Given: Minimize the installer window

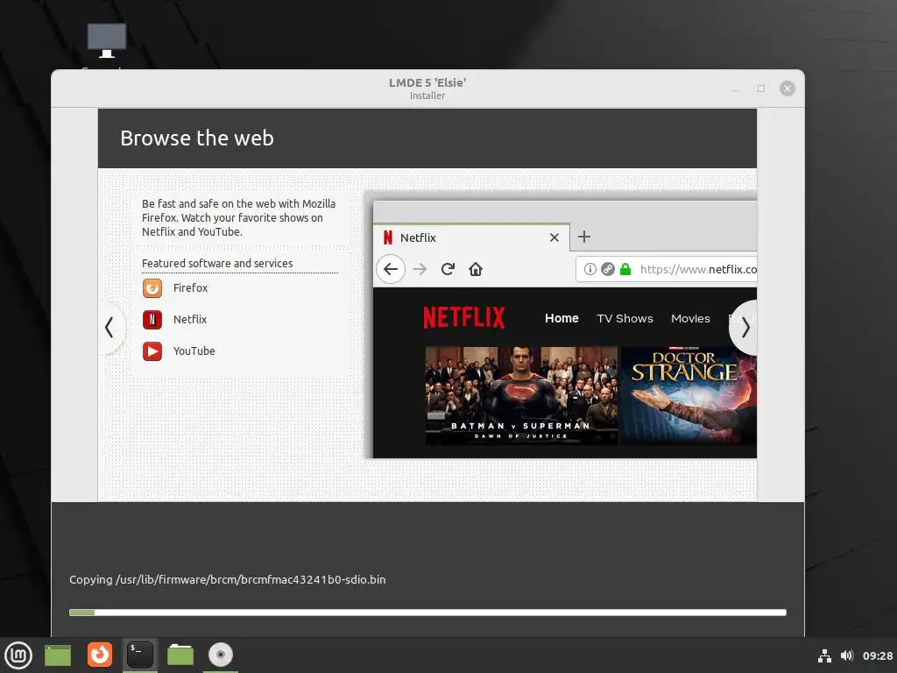Looking at the screenshot, I should click(735, 89).
